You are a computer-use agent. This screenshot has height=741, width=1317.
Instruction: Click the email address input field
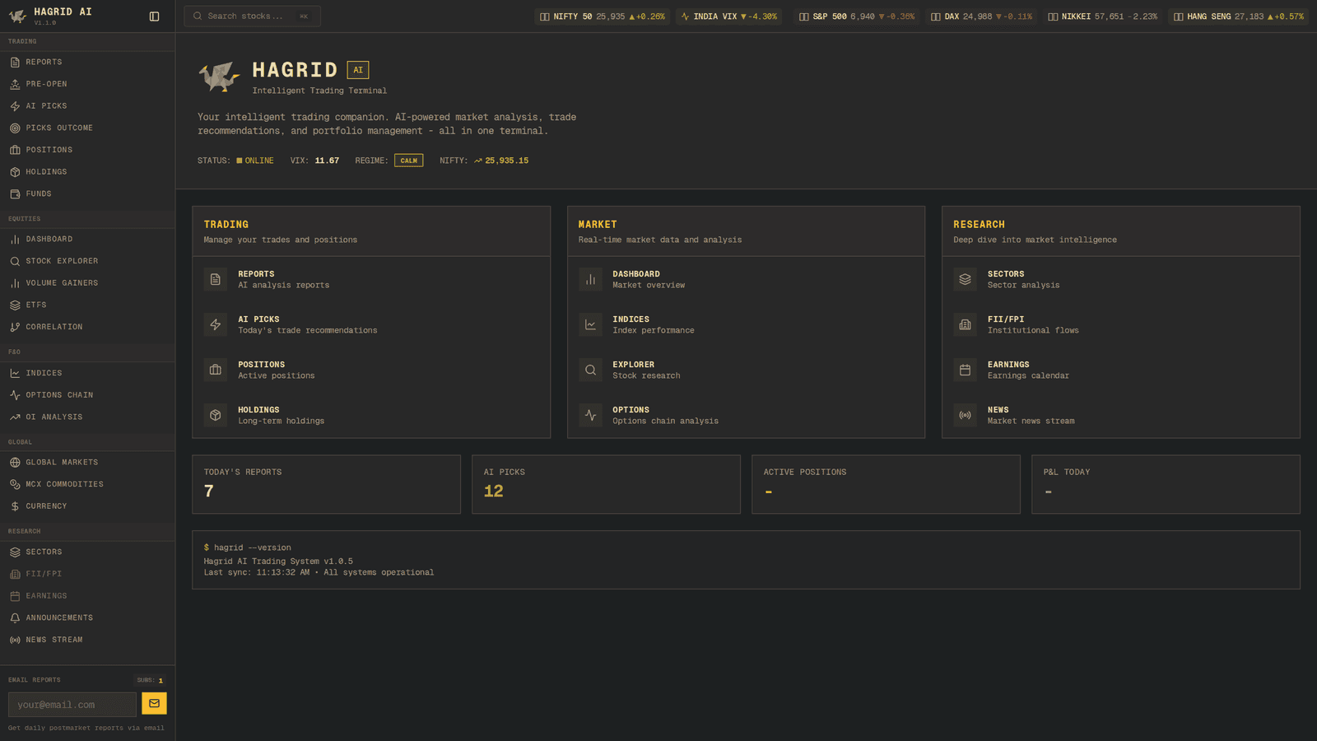pos(72,705)
